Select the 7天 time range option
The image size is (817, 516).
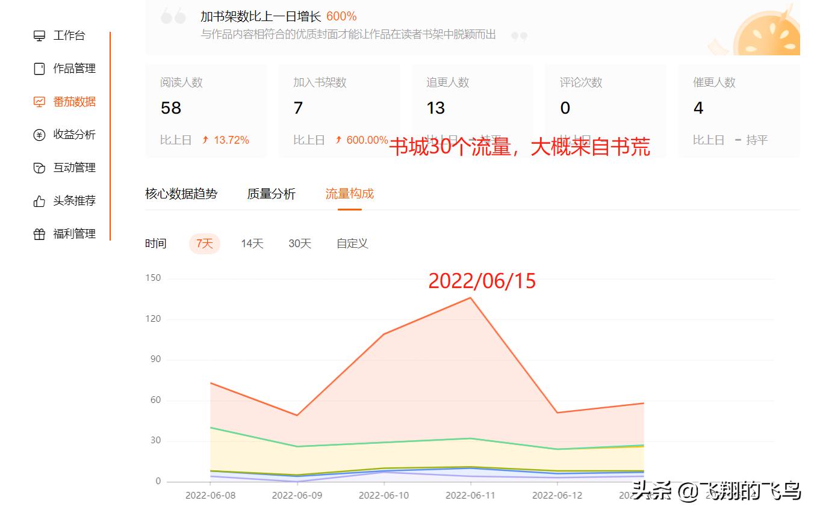[204, 243]
